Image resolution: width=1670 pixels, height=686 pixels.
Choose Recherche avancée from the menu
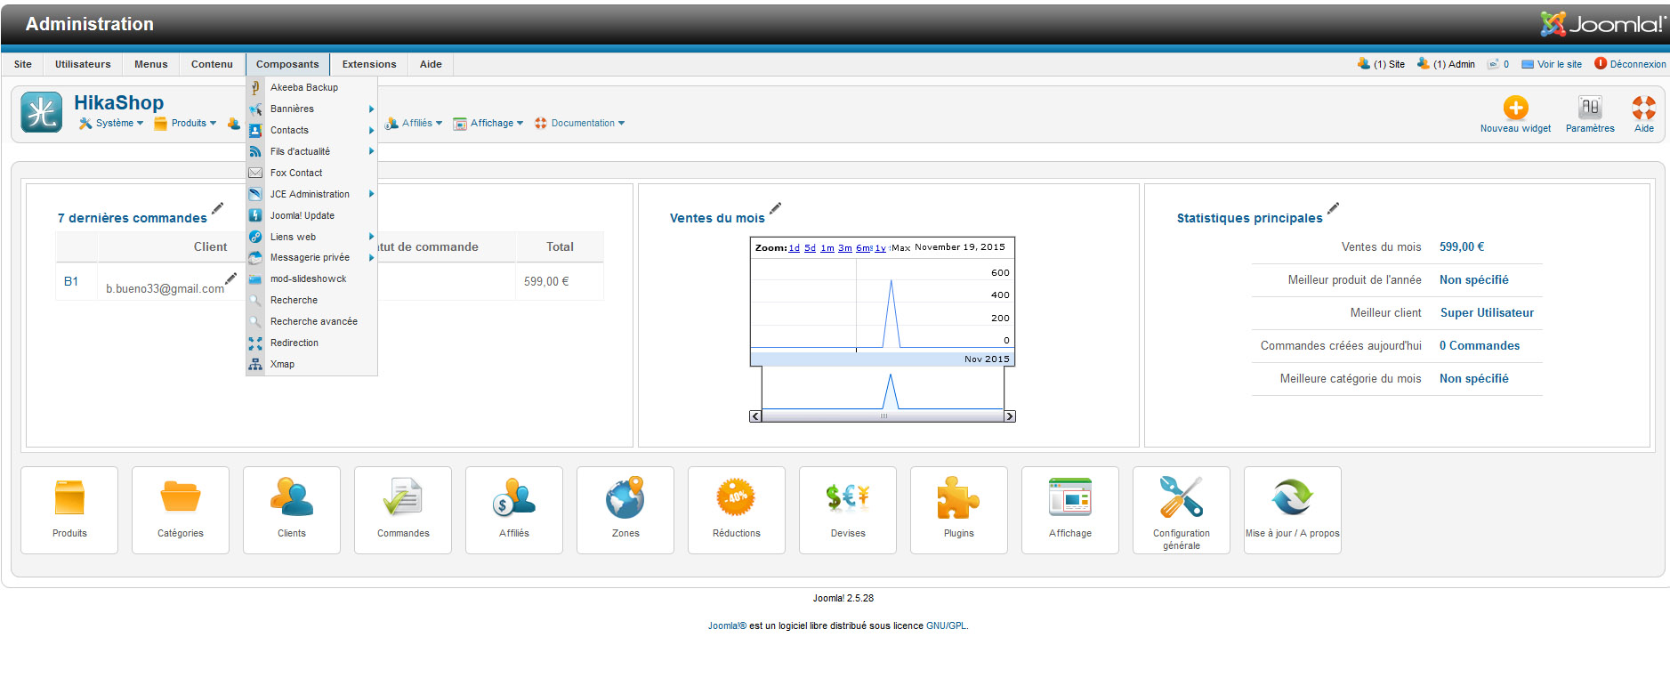pos(311,321)
